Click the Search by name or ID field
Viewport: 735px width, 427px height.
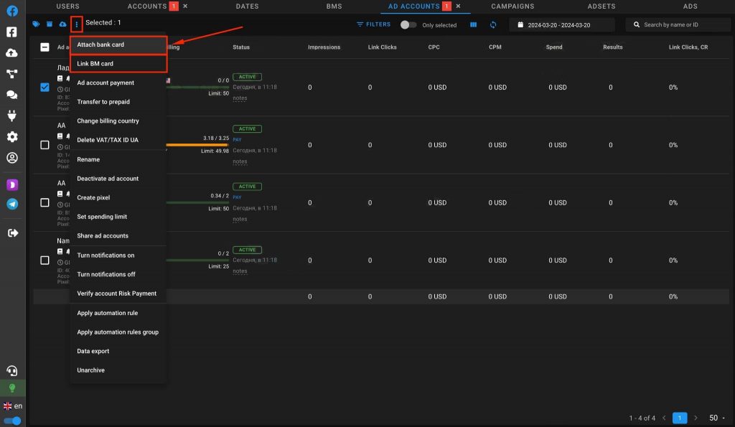[678, 25]
